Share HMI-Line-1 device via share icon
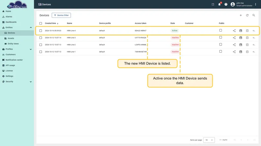This screenshot has height=146, width=261. tap(234, 52)
